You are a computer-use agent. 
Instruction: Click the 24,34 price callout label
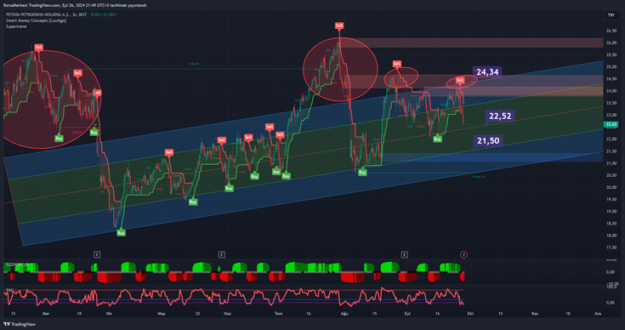click(487, 72)
